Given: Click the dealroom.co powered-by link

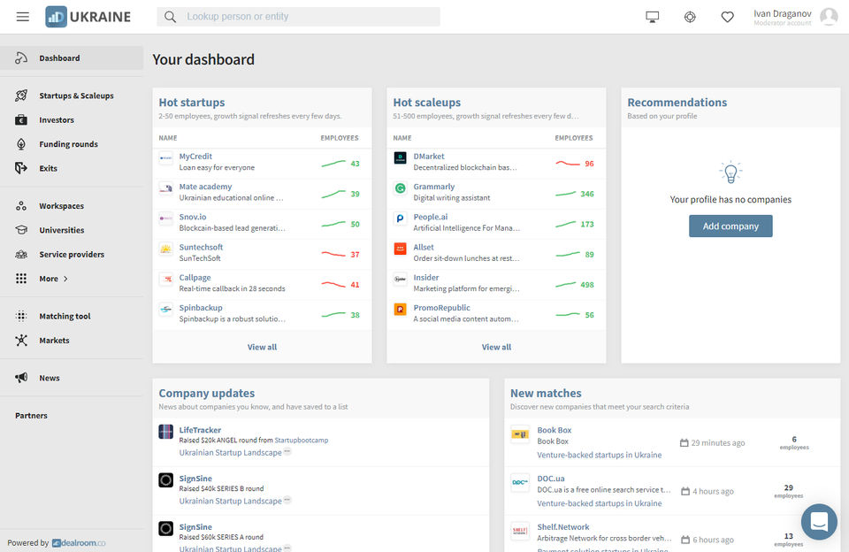Looking at the screenshot, I should click(x=79, y=543).
